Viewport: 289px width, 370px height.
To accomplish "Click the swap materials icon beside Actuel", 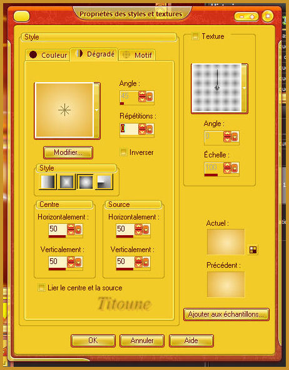I will click(x=253, y=250).
